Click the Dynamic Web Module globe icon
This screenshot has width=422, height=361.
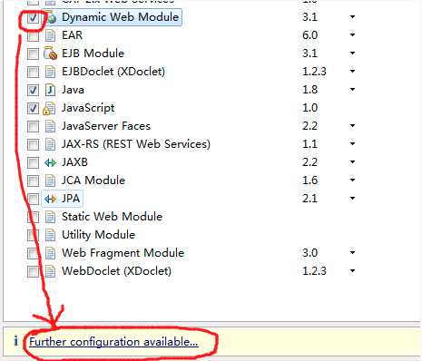point(51,17)
